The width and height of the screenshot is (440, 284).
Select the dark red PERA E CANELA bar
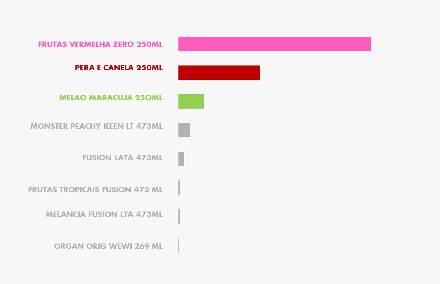tap(219, 73)
